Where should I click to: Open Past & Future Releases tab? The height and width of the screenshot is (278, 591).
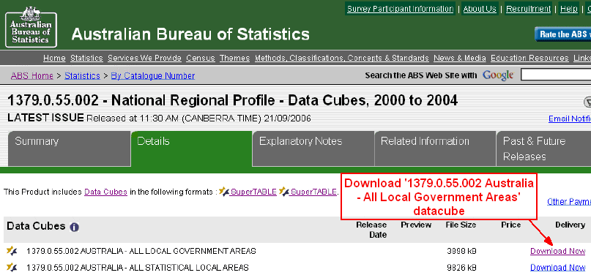pos(543,149)
